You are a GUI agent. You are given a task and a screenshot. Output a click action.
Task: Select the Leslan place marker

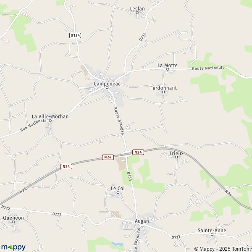137,13
